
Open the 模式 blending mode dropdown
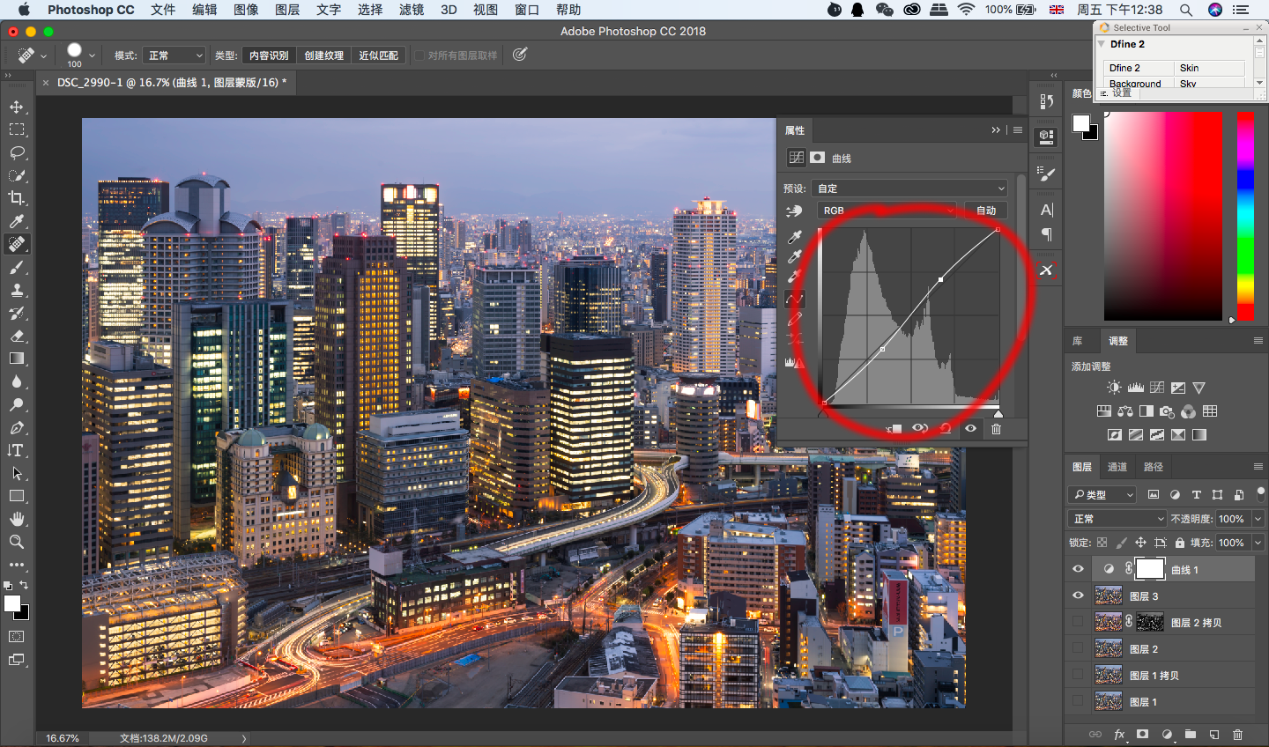pyautogui.click(x=174, y=55)
